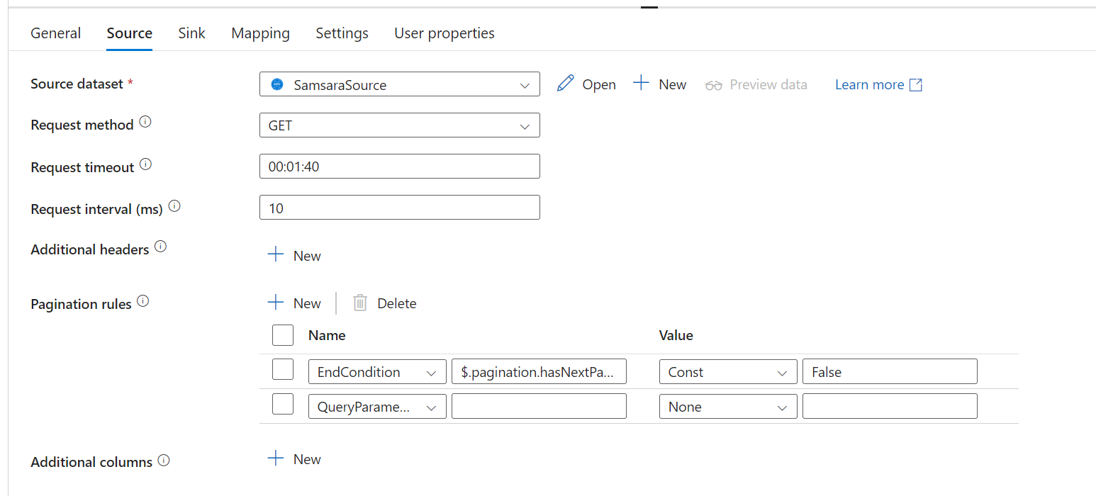Viewport: 1096px width, 496px height.
Task: Focus empty name field in QueryParame... row
Action: pos(539,407)
